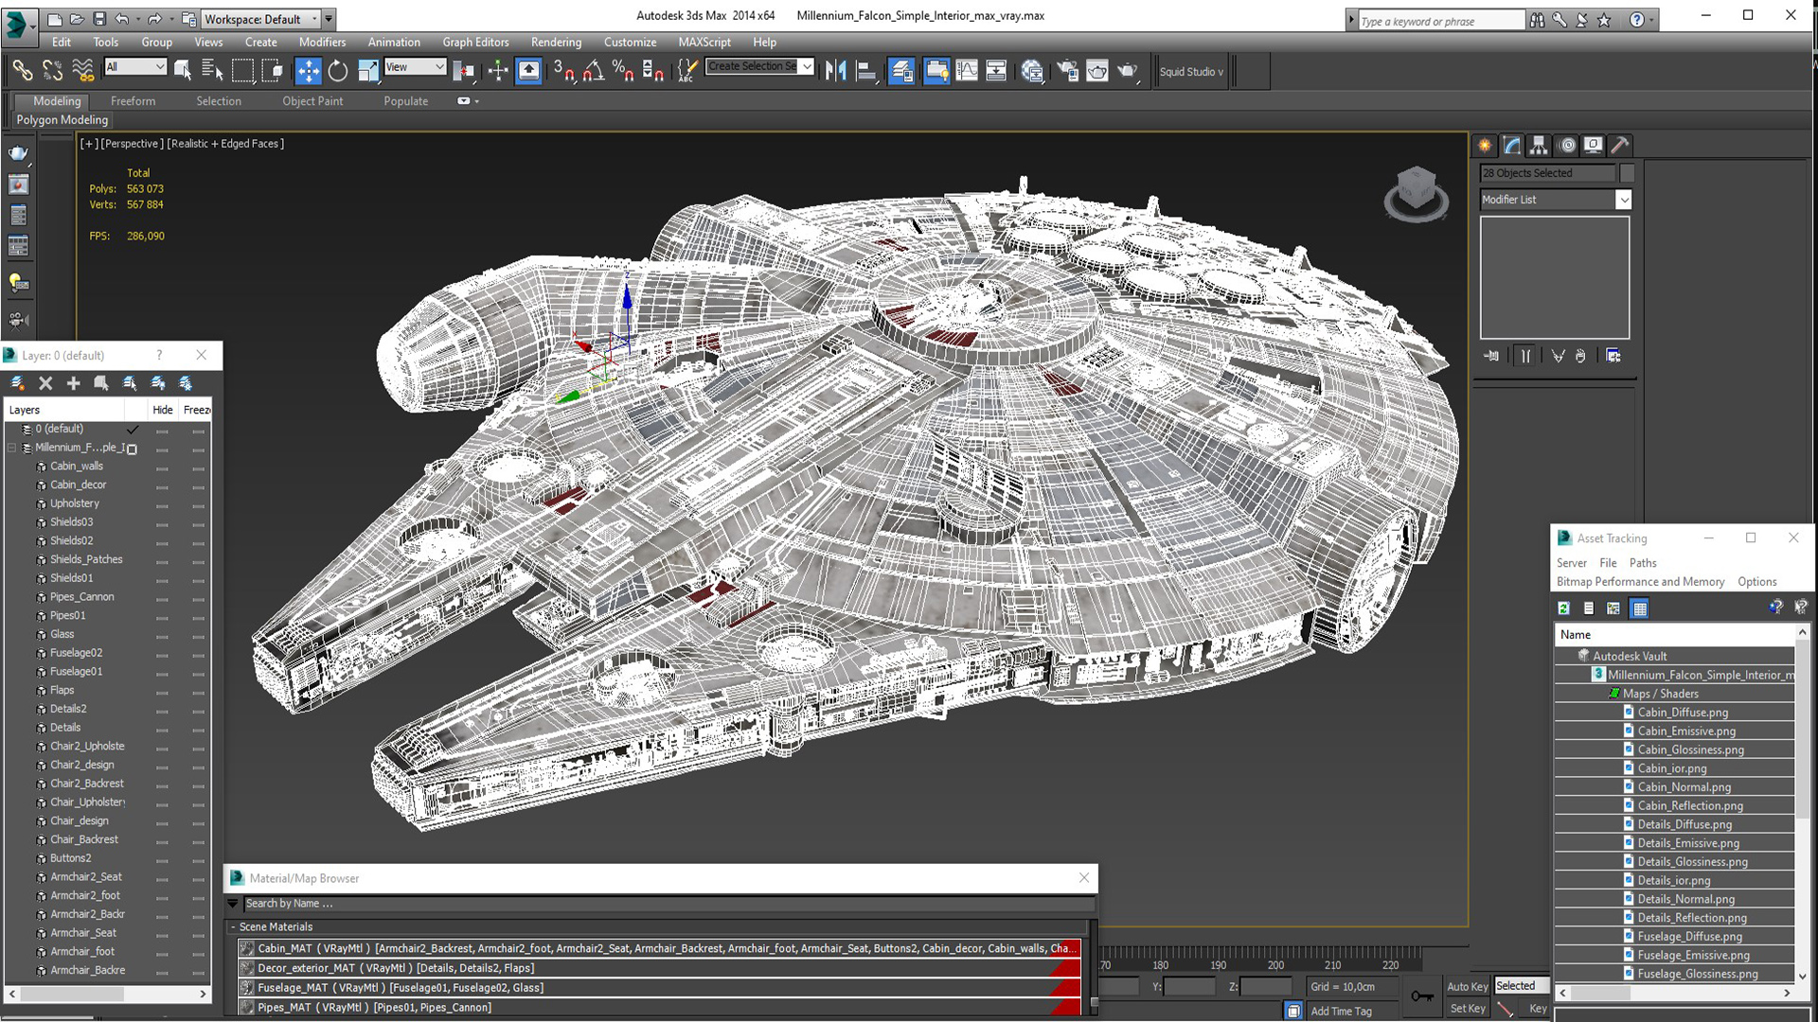Image resolution: width=1818 pixels, height=1022 pixels.
Task: Open the Hierarchy command panel tab
Action: pos(1539,145)
